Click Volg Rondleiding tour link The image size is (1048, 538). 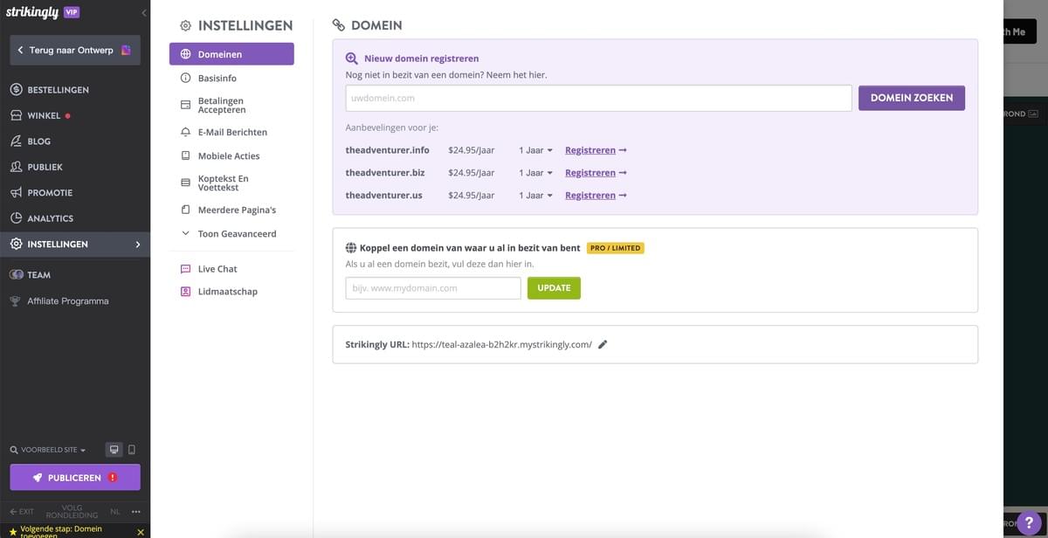tap(72, 511)
